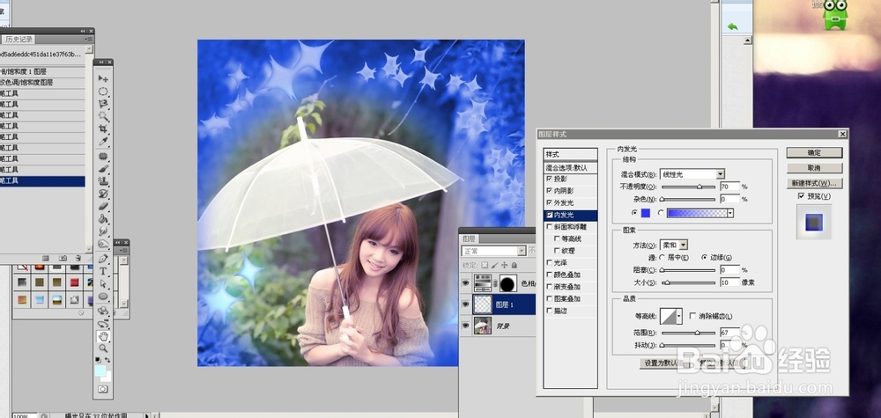Uncheck the 投影 style checkbox
The width and height of the screenshot is (881, 418).
(550, 179)
